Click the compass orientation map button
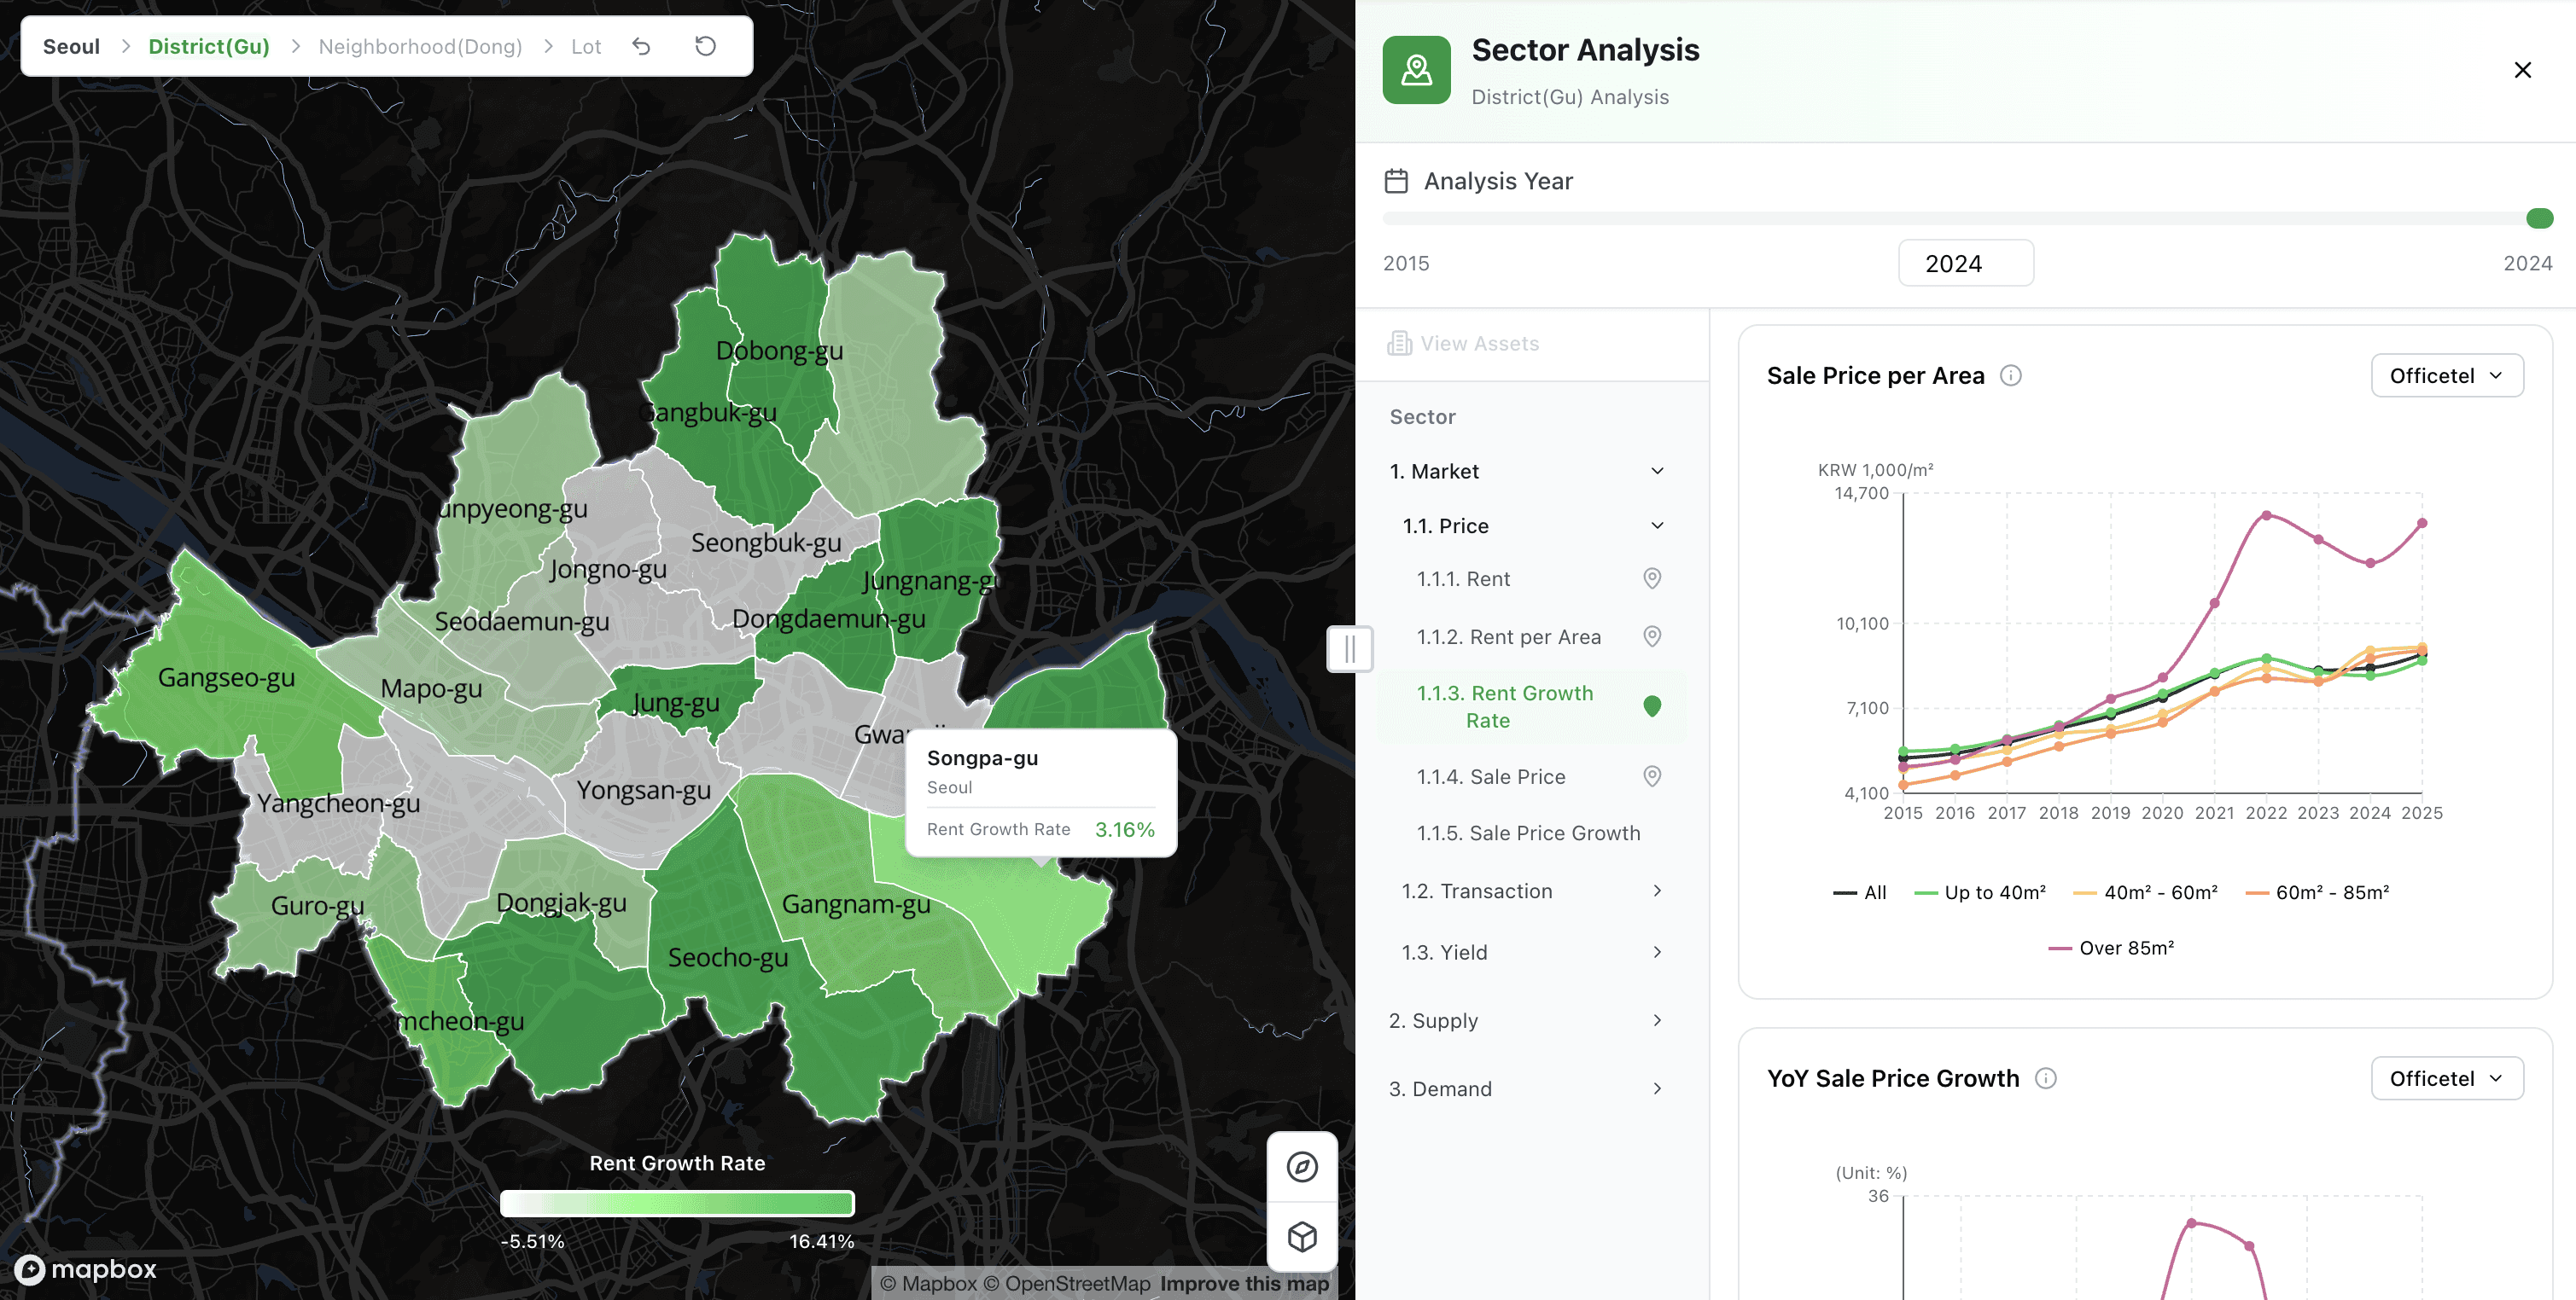Viewport: 2576px width, 1300px height. [1301, 1166]
